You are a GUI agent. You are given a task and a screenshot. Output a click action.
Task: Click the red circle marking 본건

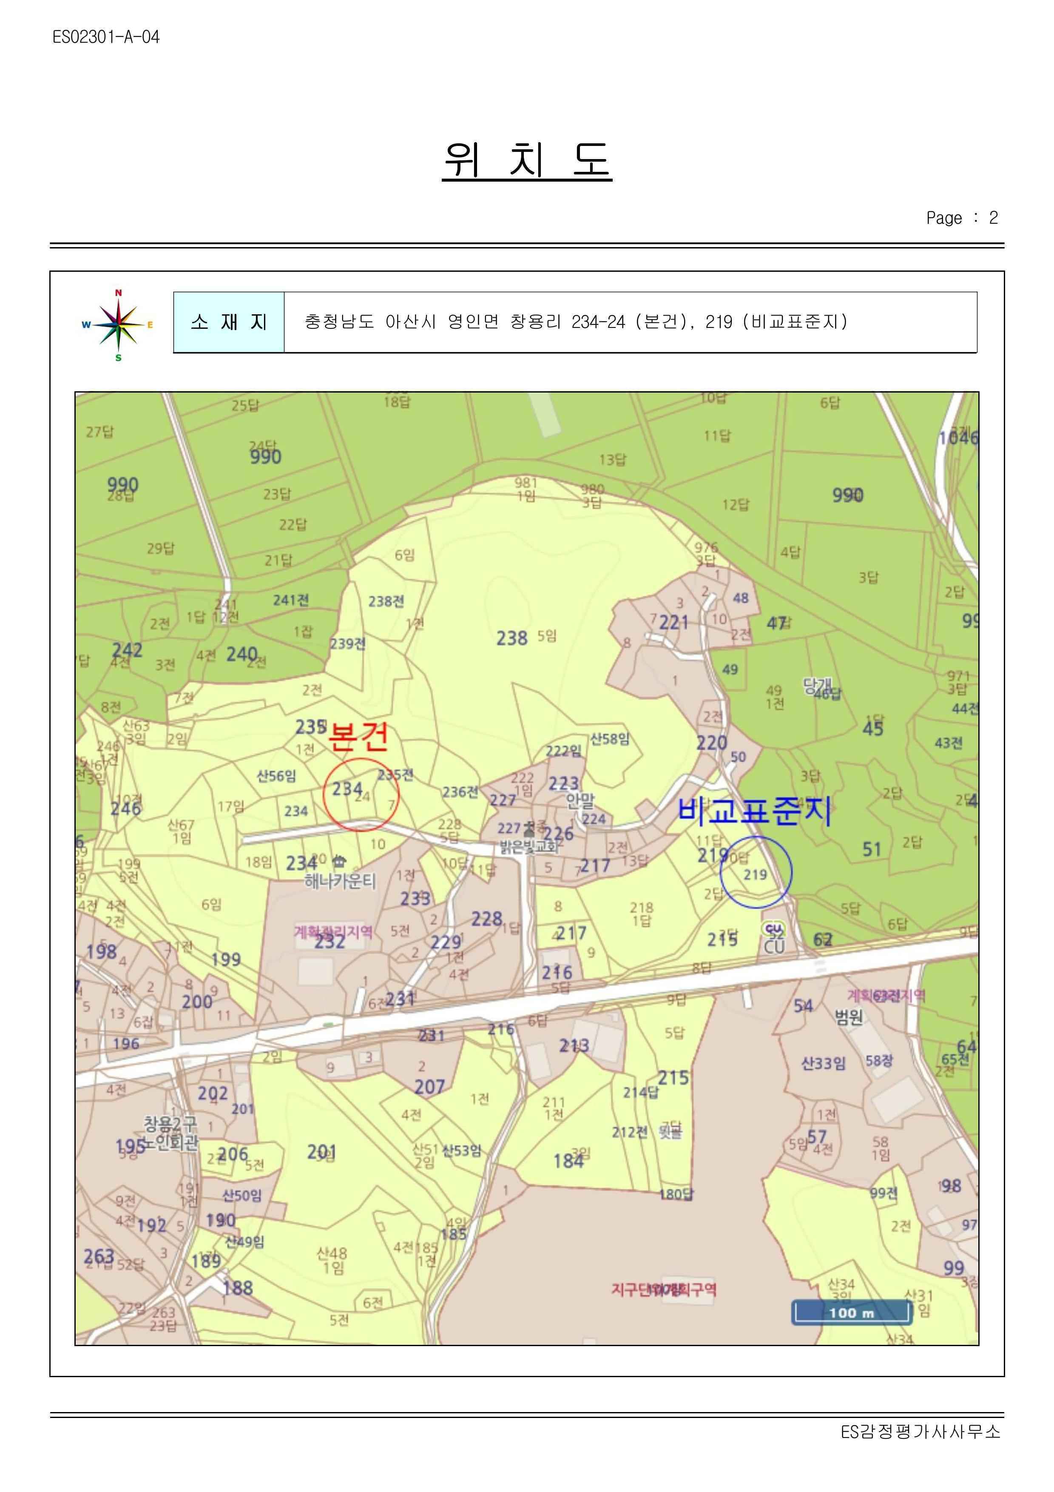click(361, 794)
